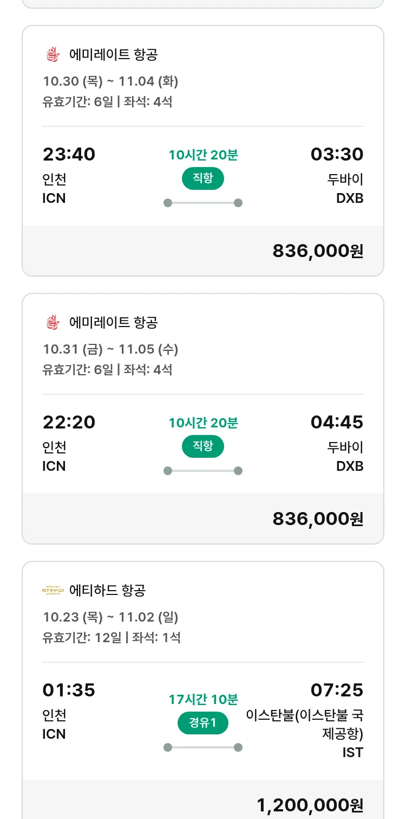This screenshot has width=406, height=819.
Task: Click route line slider of 23:40 flight
Action: coord(202,203)
